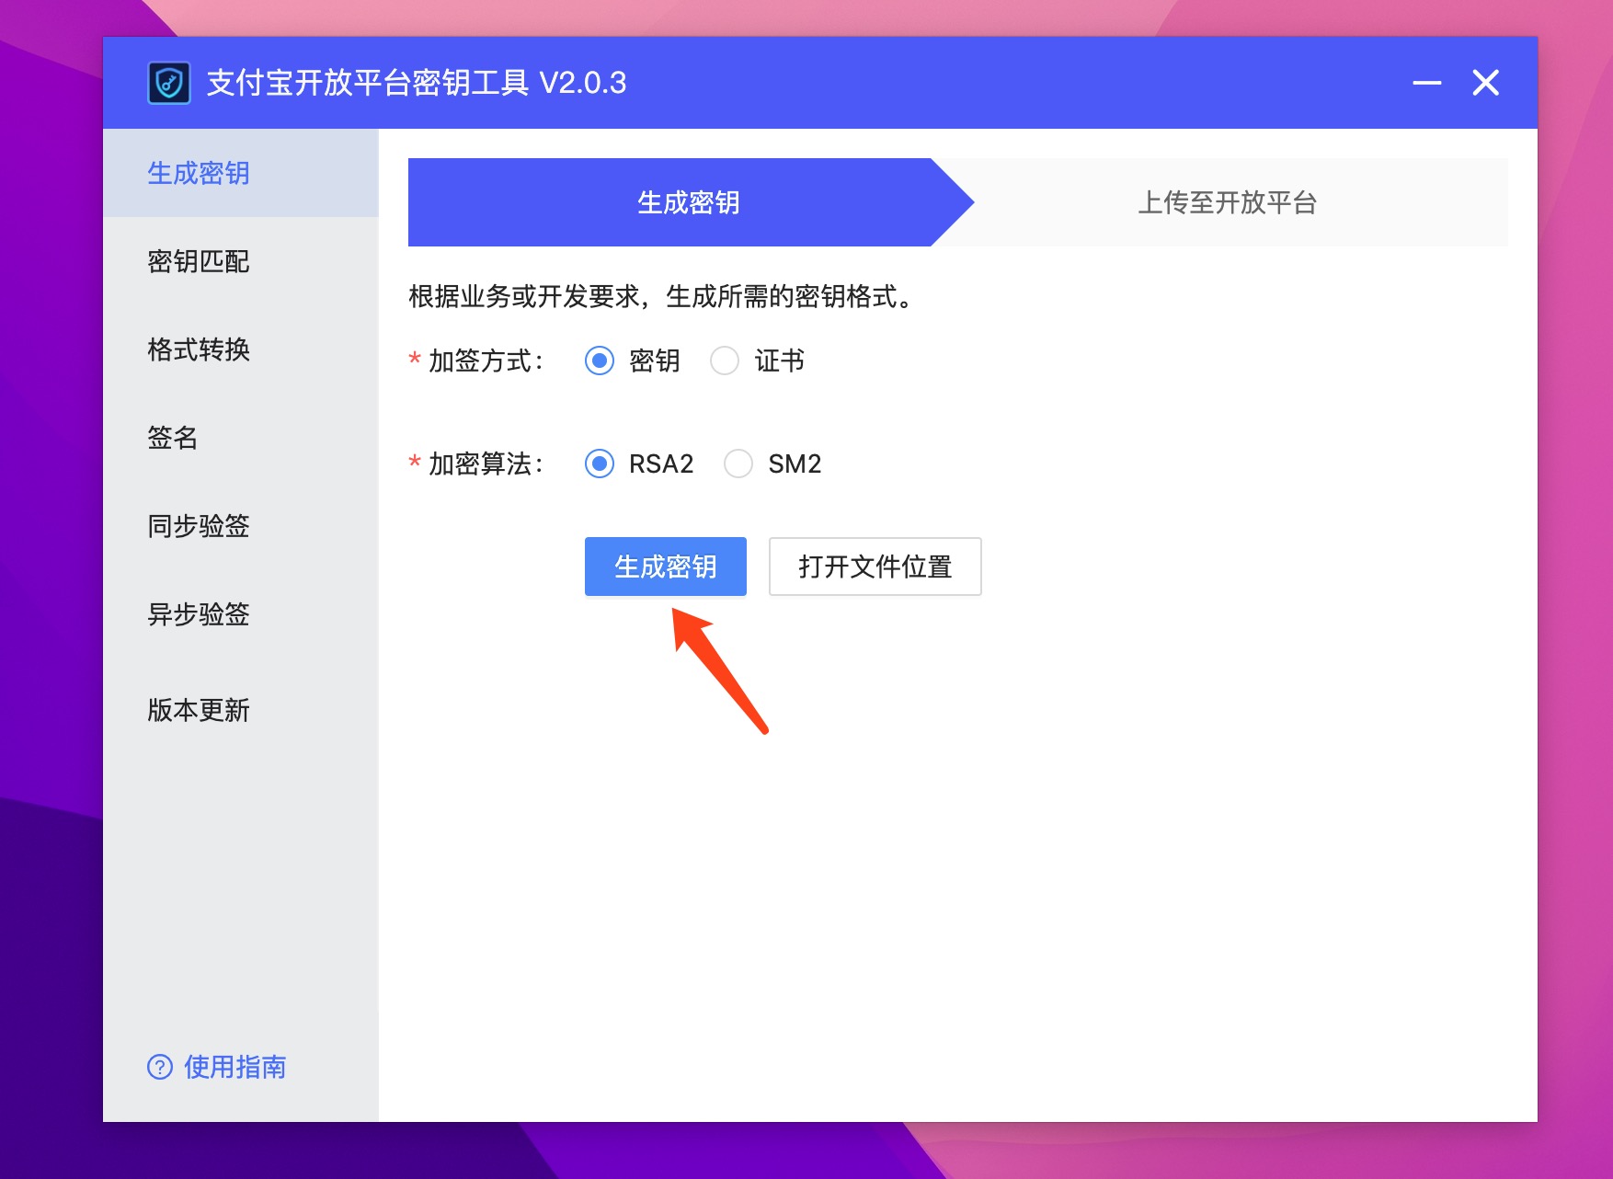Viewport: 1613px width, 1179px height.
Task: Click the 生成密钥 step tab header
Action: (688, 202)
